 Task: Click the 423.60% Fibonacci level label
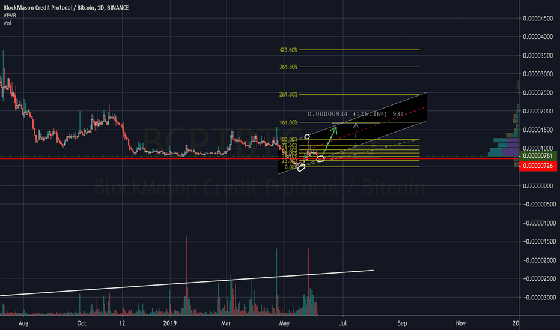pyautogui.click(x=288, y=50)
